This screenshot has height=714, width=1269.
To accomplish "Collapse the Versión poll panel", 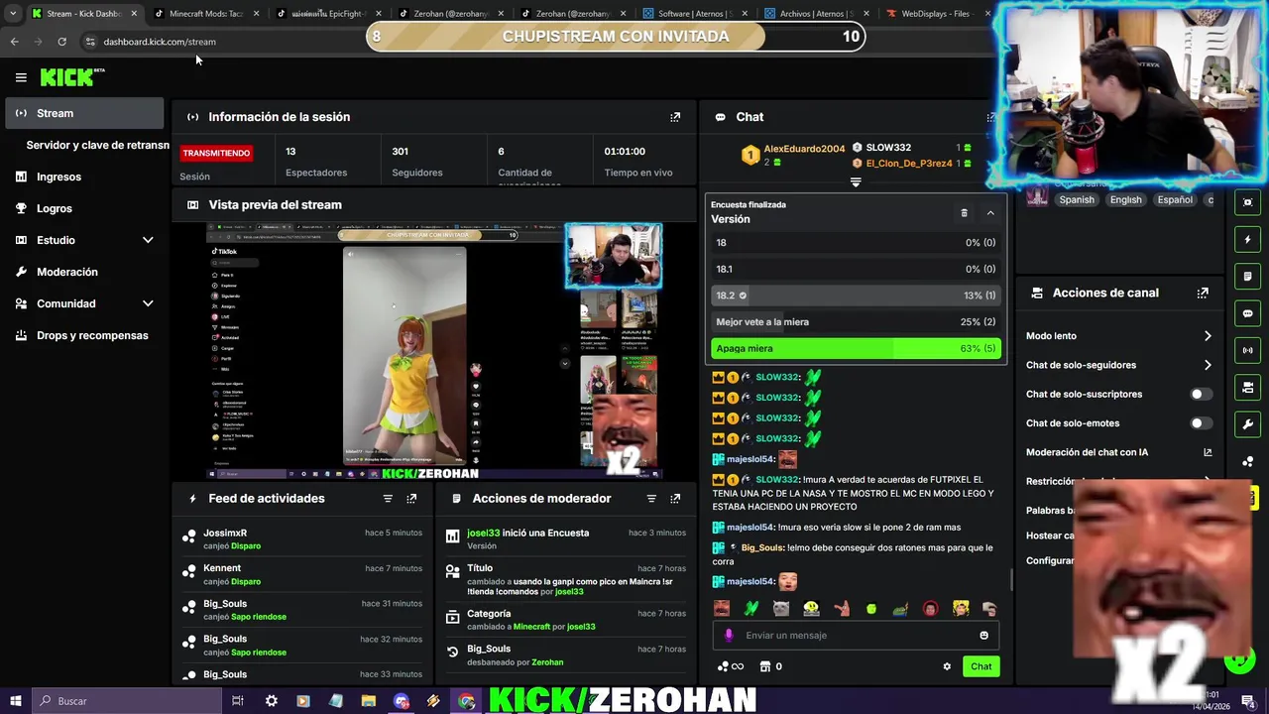I will click(x=989, y=213).
